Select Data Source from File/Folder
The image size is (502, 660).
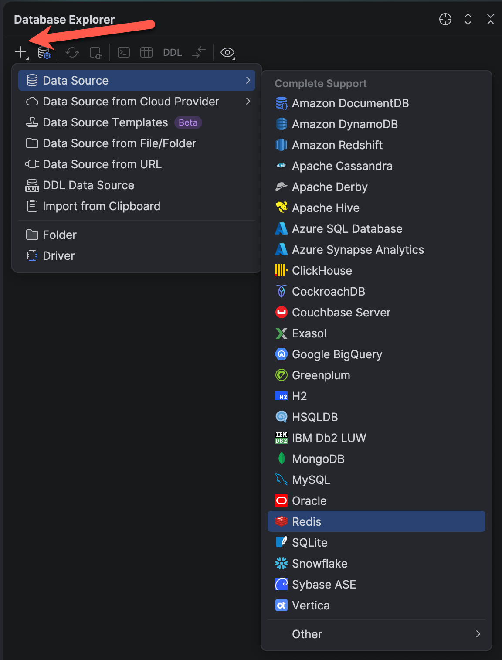(x=137, y=143)
